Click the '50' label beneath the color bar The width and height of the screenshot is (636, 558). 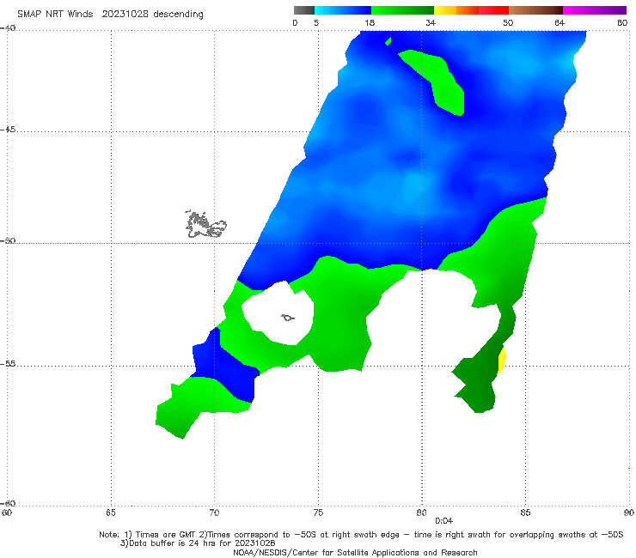(508, 22)
